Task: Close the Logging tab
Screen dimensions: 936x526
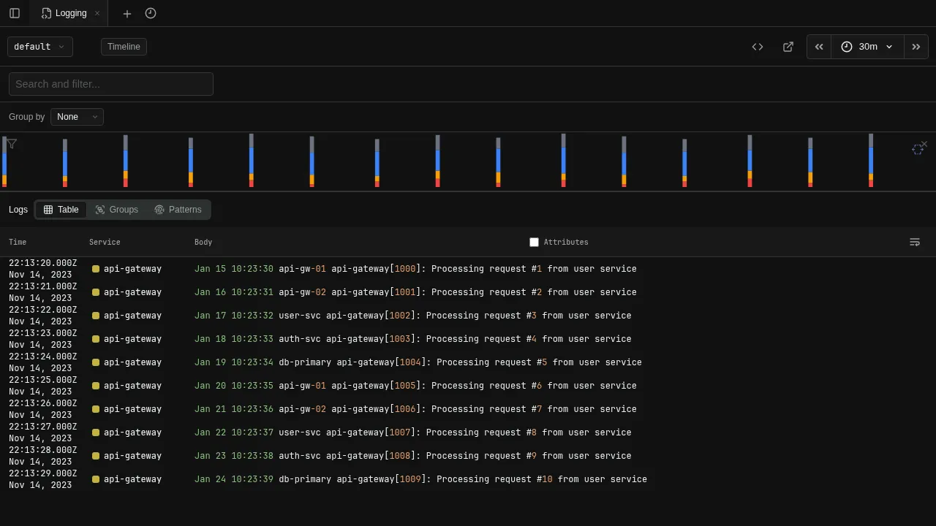Action: point(97,13)
